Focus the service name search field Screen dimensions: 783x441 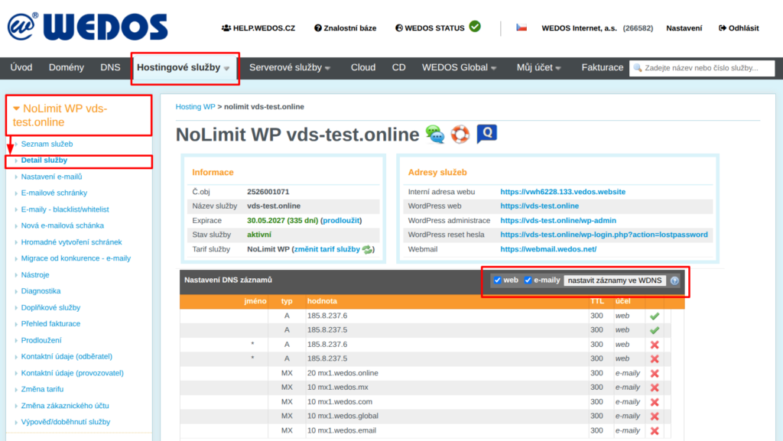pos(702,68)
